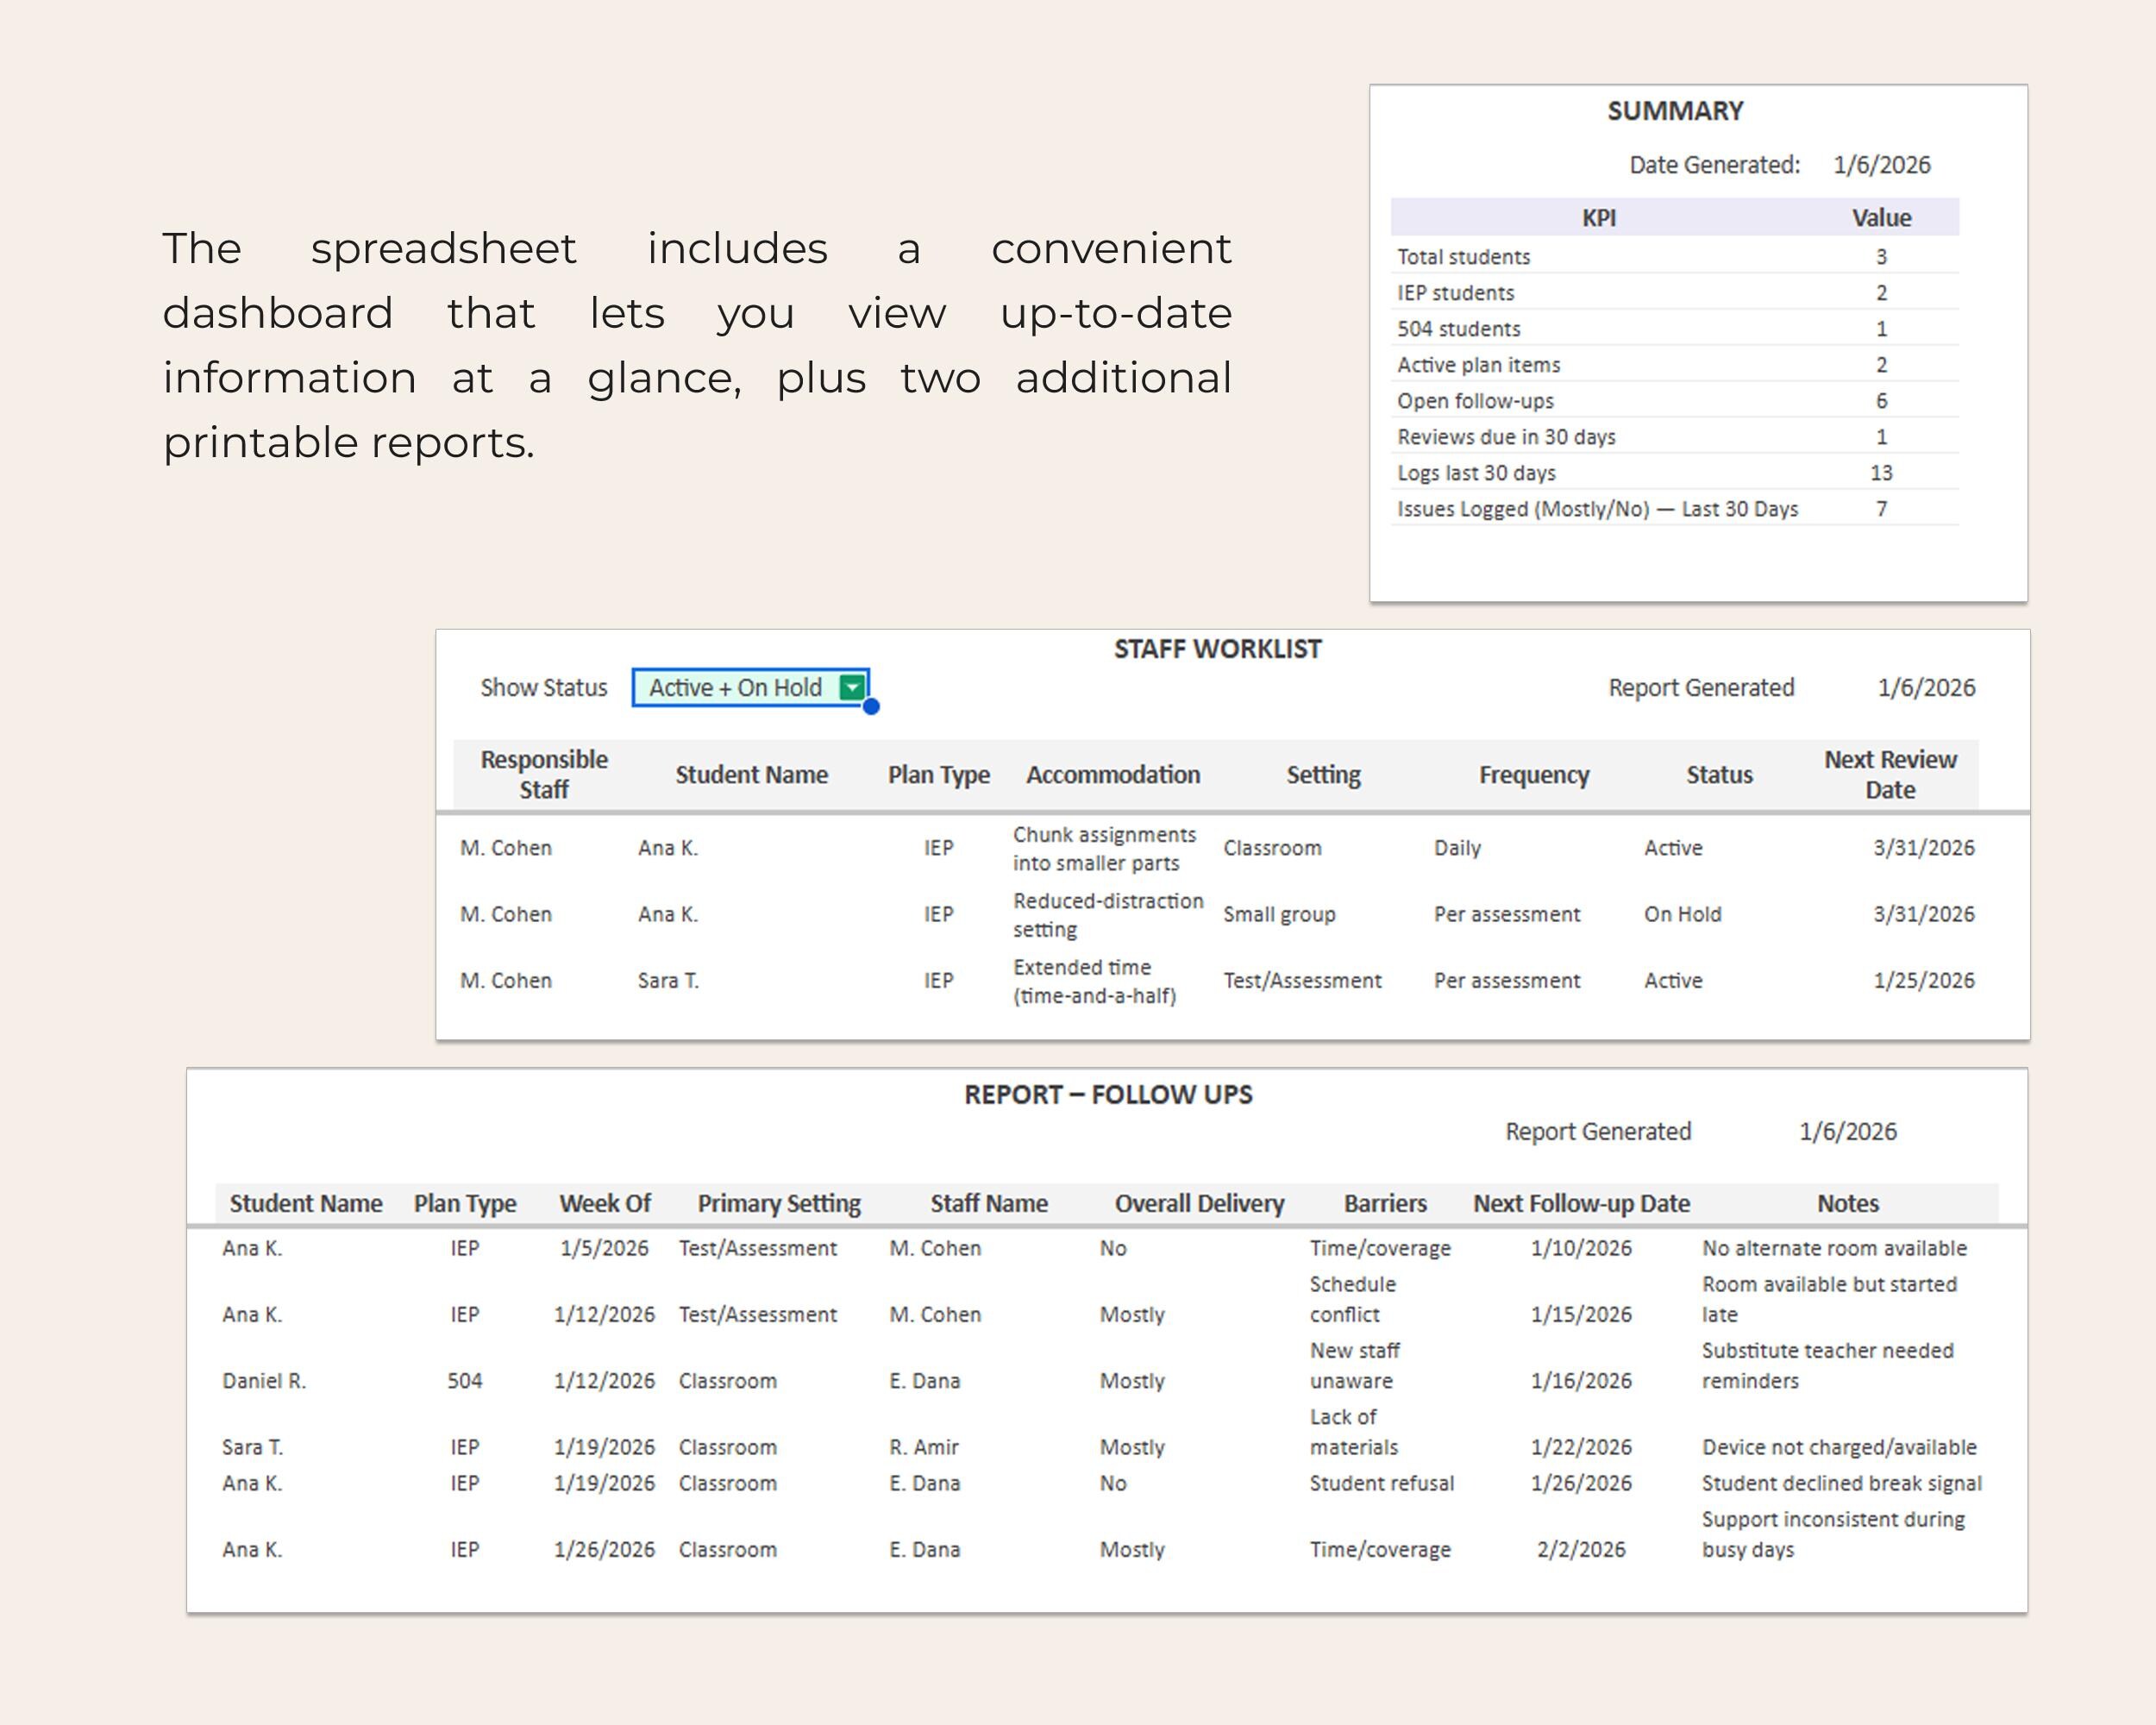Click 'Issues Logged (Mostly/No) — Last 30 Days'
Screen dimensions: 2156x1725
tap(1598, 509)
